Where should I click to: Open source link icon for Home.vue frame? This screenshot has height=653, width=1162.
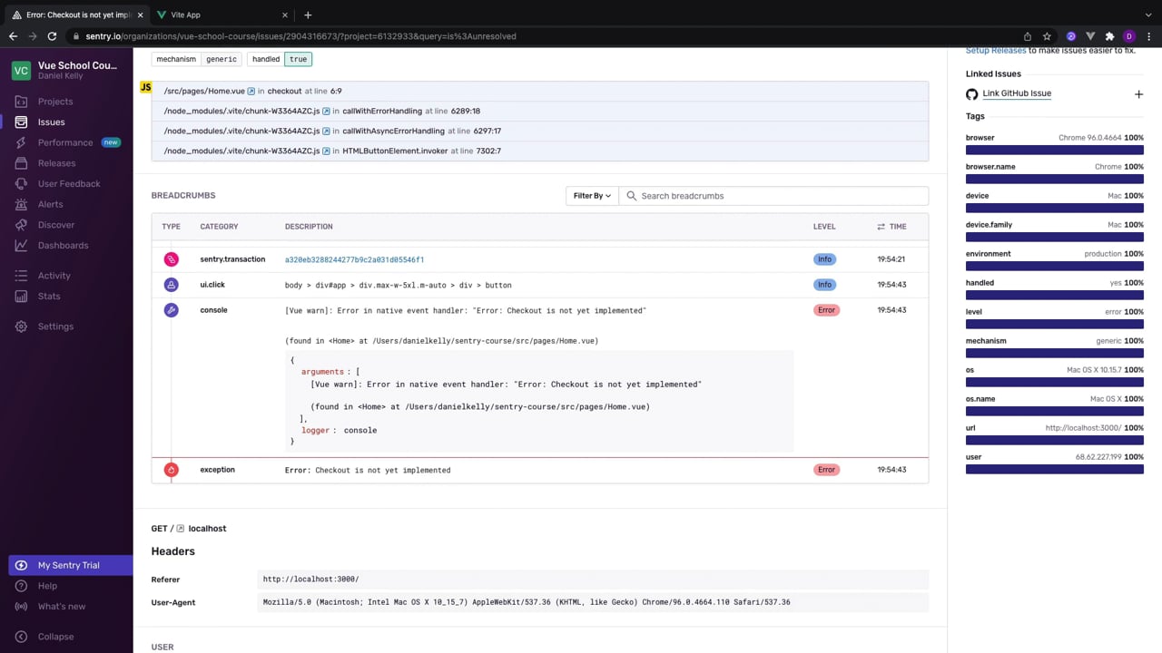pyautogui.click(x=251, y=92)
